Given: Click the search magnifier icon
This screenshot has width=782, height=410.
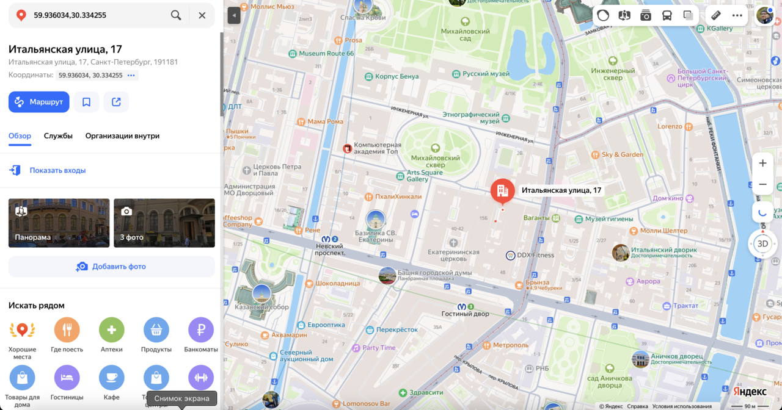Looking at the screenshot, I should click(176, 15).
